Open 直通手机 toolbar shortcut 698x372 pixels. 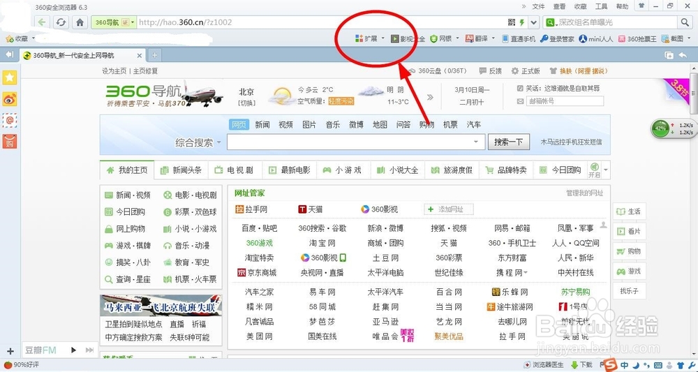pos(519,38)
